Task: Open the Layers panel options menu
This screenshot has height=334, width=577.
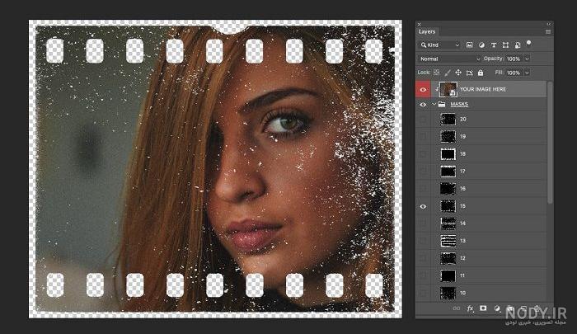Action: tap(548, 32)
